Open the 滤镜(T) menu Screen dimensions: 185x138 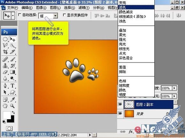84,8
